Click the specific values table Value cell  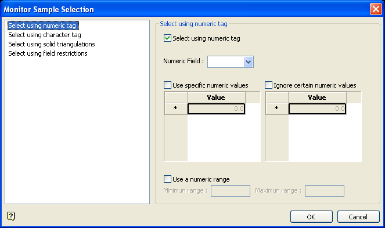pyautogui.click(x=217, y=108)
